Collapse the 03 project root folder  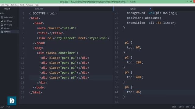[2, 13]
